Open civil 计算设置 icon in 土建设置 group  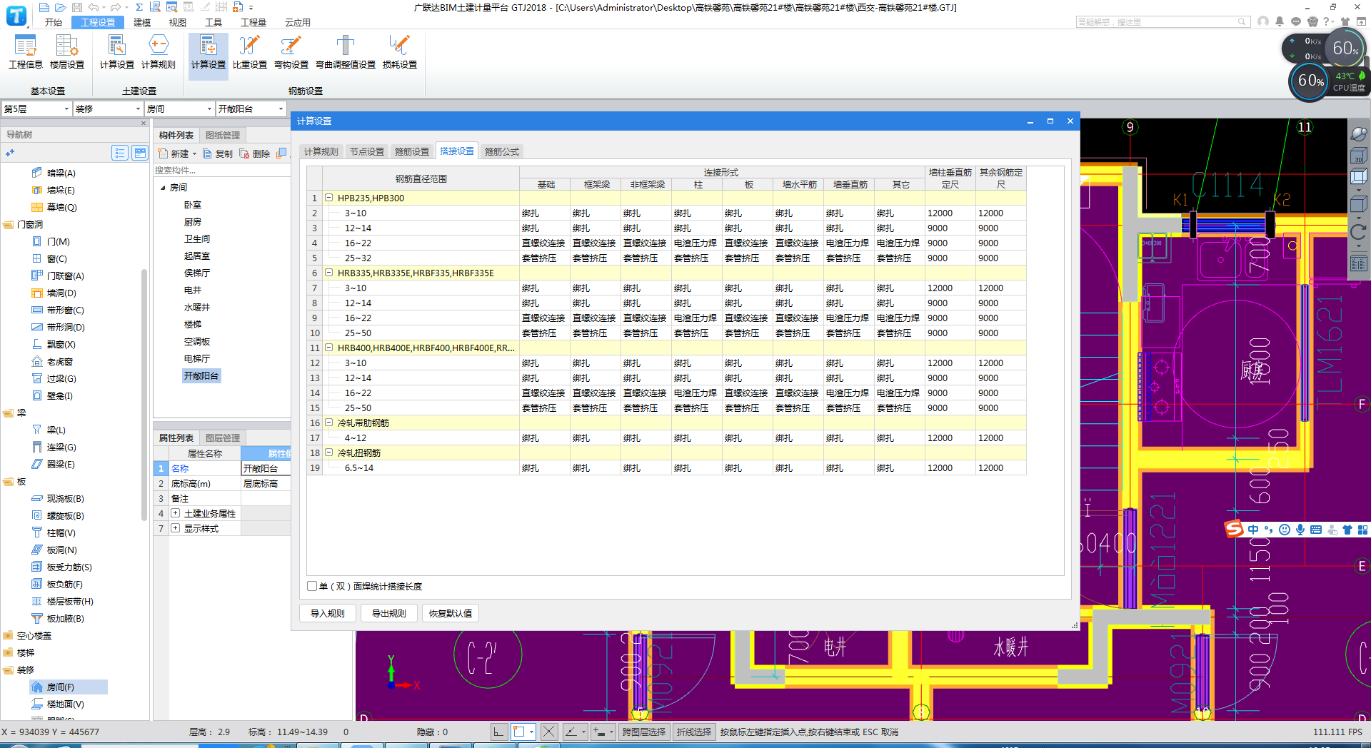pos(116,51)
